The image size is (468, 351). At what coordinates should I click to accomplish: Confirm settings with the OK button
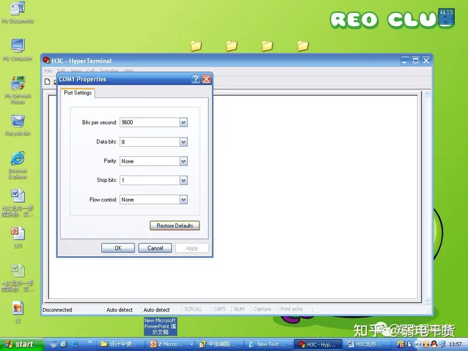(118, 248)
